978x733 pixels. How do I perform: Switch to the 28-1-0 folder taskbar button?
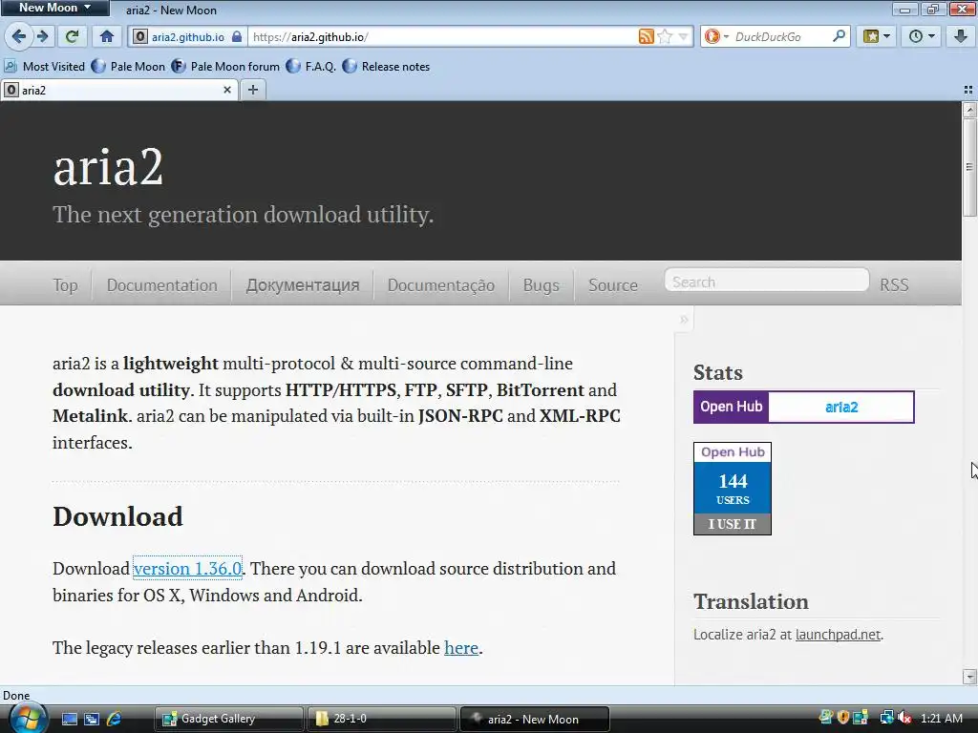[380, 719]
